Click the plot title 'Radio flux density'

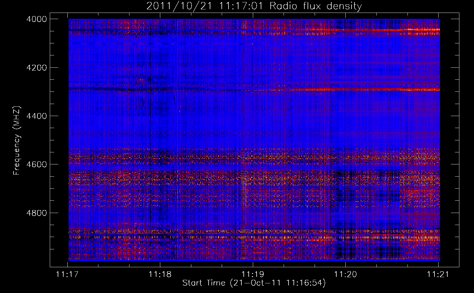pos(316,6)
